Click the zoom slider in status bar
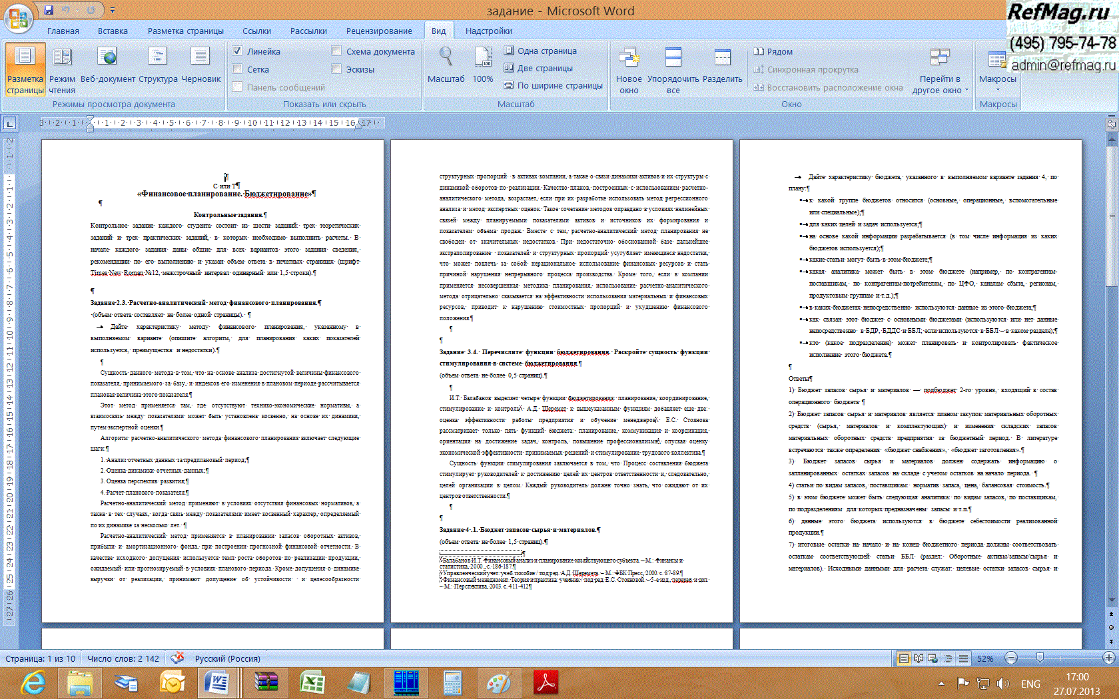This screenshot has height=699, width=1119. pyautogui.click(x=1040, y=658)
